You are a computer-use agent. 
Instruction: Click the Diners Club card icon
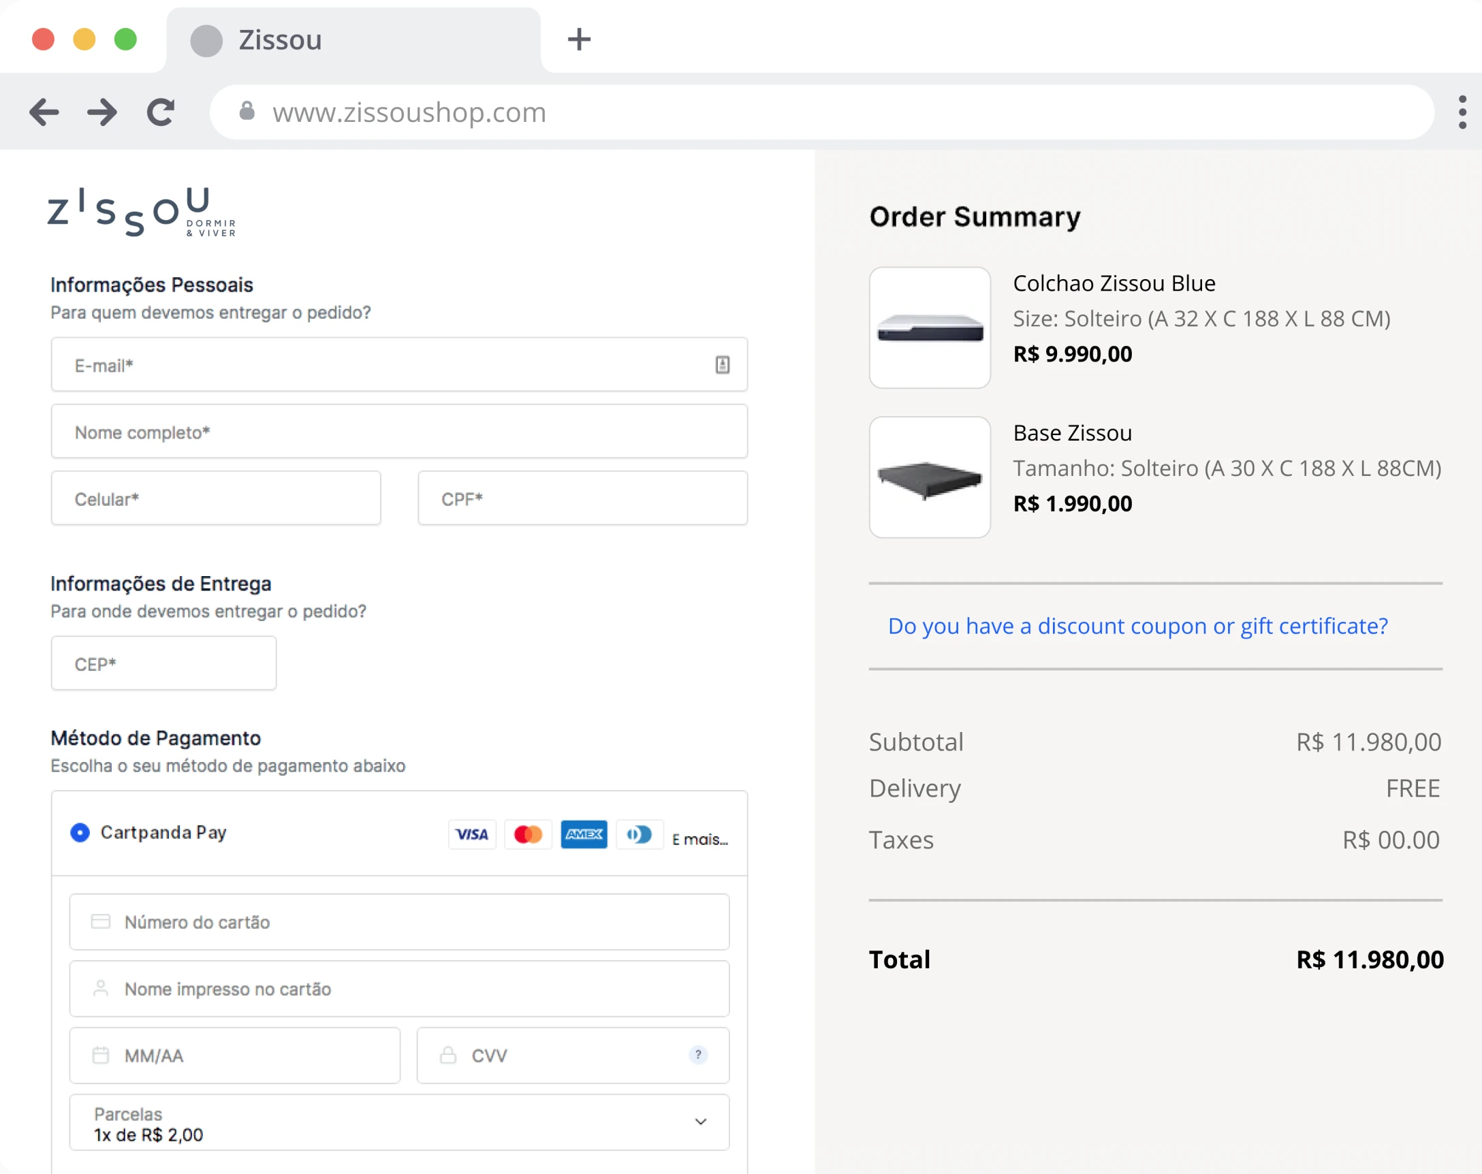coord(640,834)
